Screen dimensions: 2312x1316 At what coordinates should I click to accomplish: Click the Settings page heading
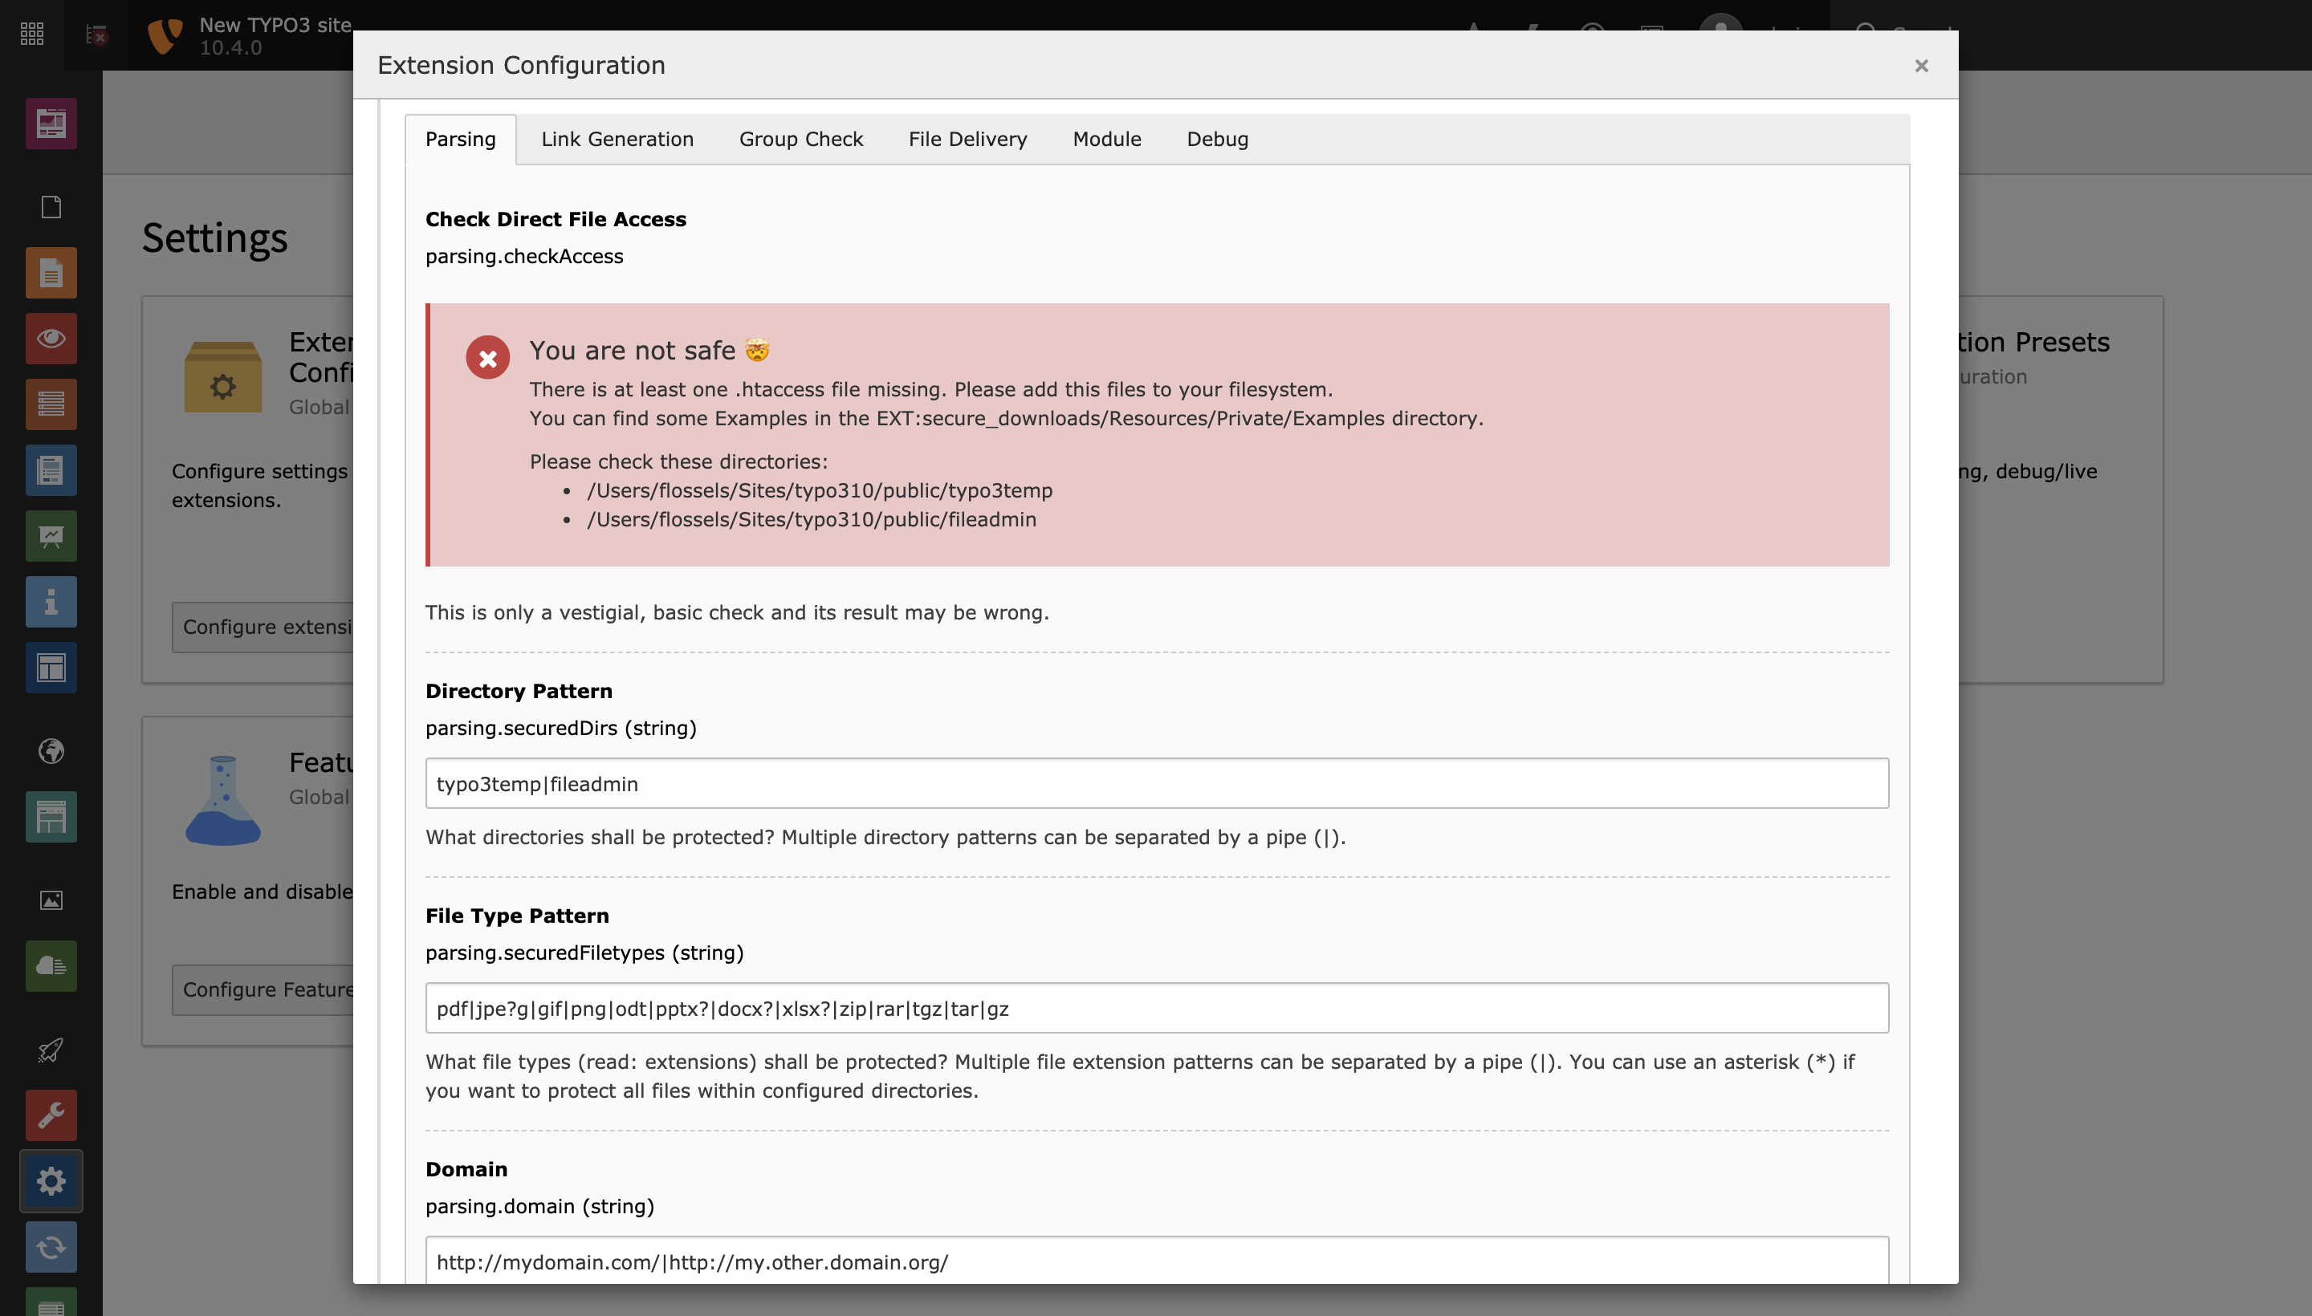[215, 238]
